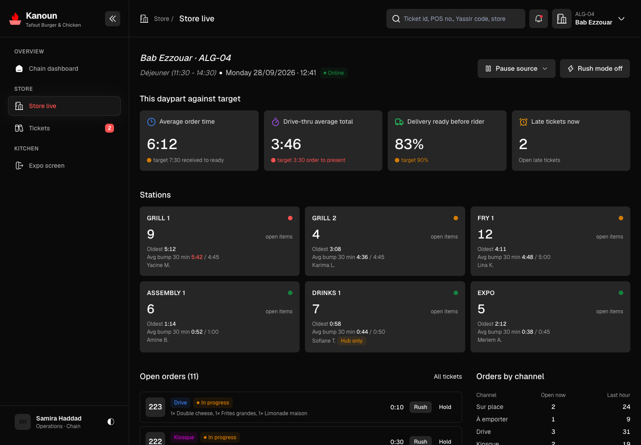Click the Drive tag on order 223

[x=180, y=403]
